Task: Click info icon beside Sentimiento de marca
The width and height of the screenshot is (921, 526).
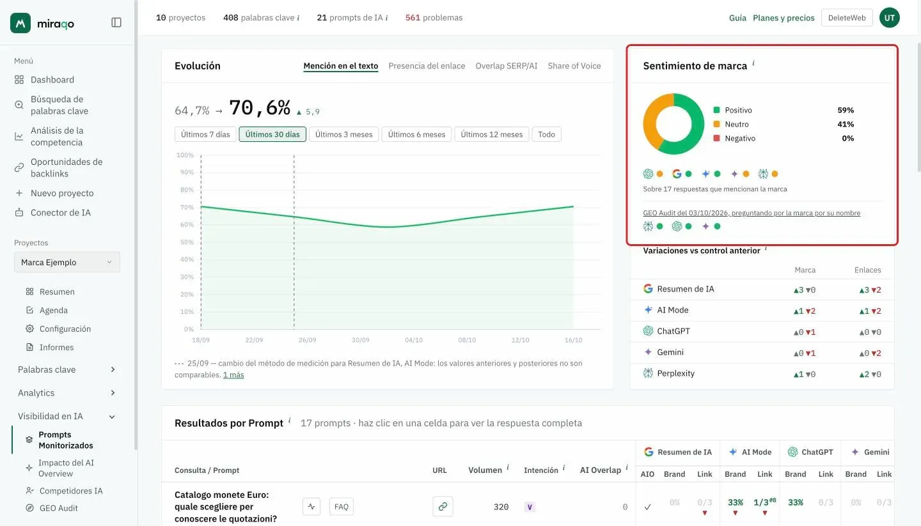Action: coord(753,63)
